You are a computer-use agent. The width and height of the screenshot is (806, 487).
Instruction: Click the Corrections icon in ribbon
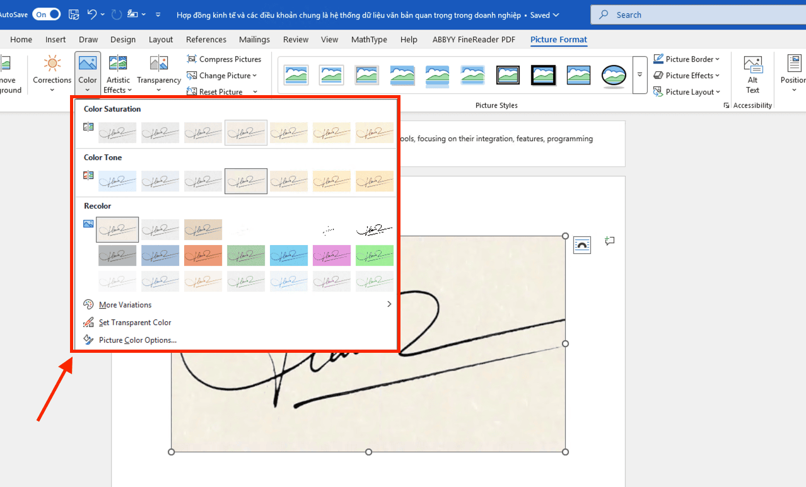click(x=52, y=64)
